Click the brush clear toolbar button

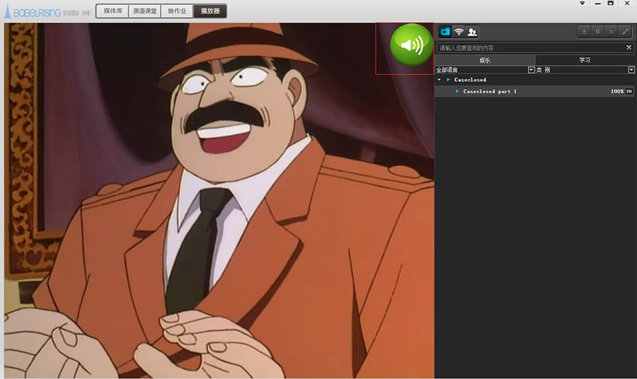pyautogui.click(x=625, y=32)
